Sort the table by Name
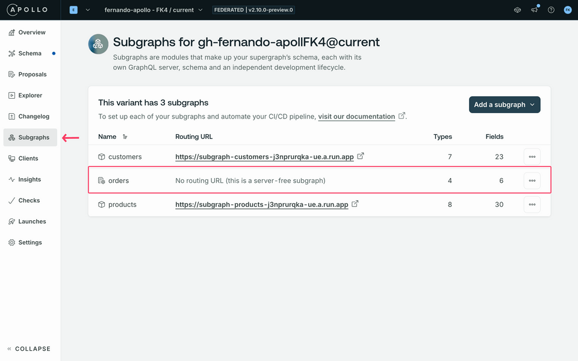578x361 pixels. 125,137
